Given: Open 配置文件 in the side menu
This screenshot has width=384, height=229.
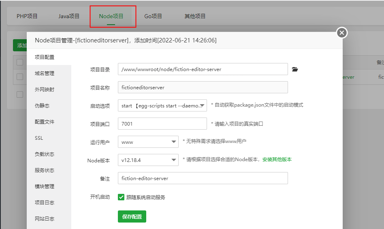Looking at the screenshot, I should [45, 122].
